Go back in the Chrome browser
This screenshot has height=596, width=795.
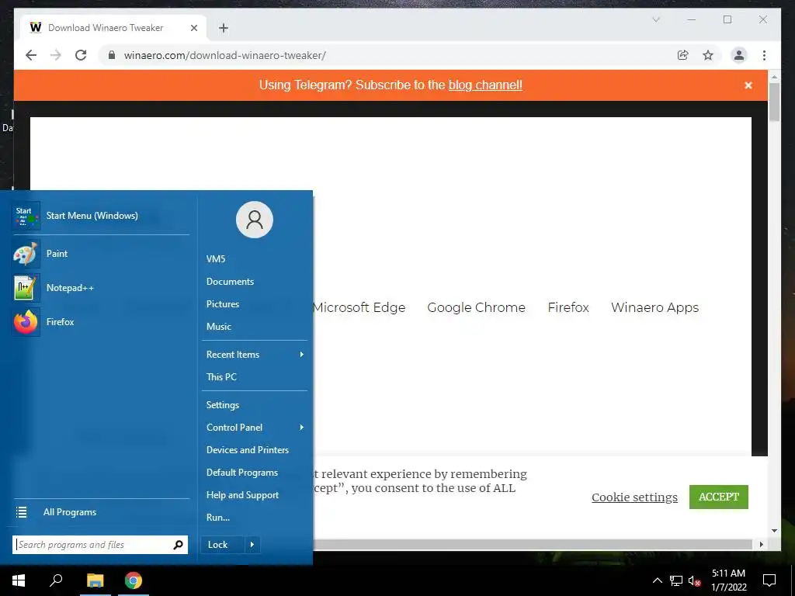point(31,55)
